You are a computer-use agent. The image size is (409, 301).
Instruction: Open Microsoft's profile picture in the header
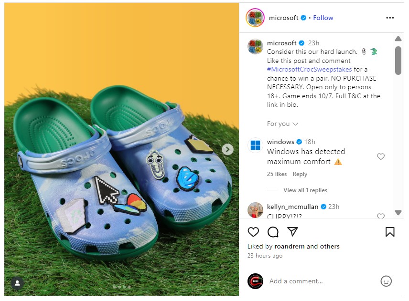pyautogui.click(x=255, y=18)
